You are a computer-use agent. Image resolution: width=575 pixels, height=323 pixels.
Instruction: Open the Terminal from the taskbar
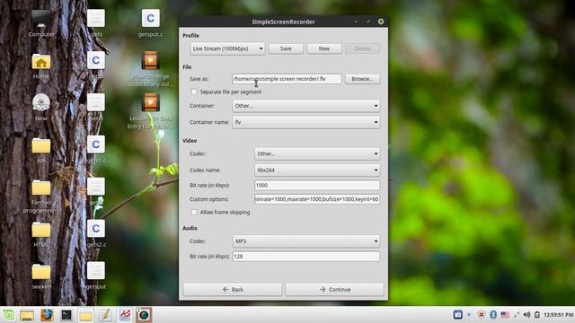point(66,315)
